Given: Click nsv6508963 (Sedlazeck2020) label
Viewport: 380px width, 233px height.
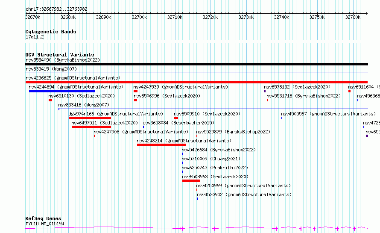Looking at the screenshot, I should coord(216,177).
